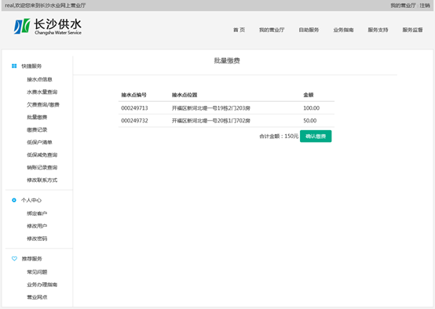The height and width of the screenshot is (309, 435).
Task: Select 销账记录查询 in the sidebar
Action: pyautogui.click(x=42, y=167)
